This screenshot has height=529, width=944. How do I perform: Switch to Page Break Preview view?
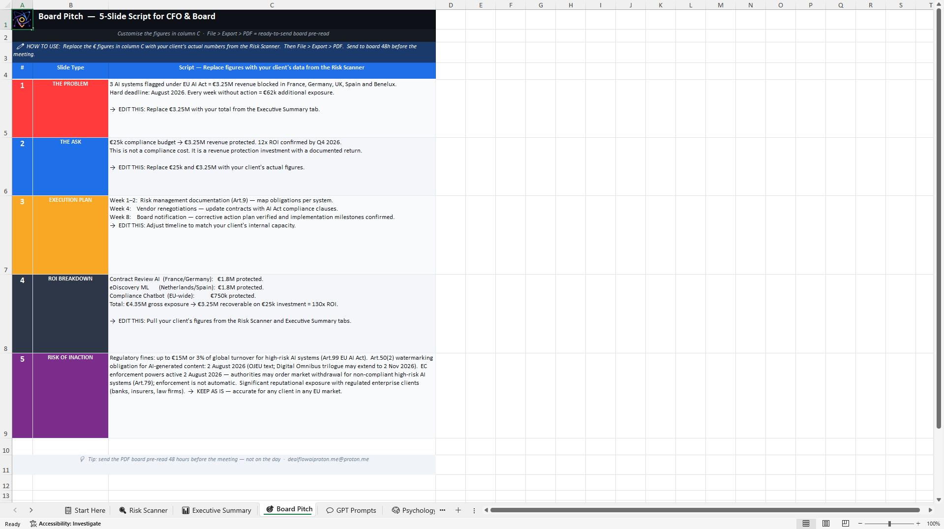click(845, 524)
